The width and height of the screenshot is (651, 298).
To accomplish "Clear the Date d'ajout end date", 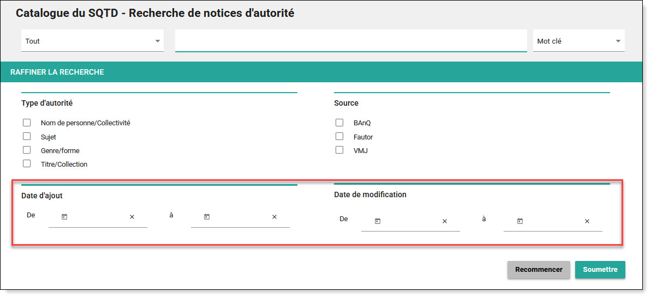I will [x=274, y=217].
